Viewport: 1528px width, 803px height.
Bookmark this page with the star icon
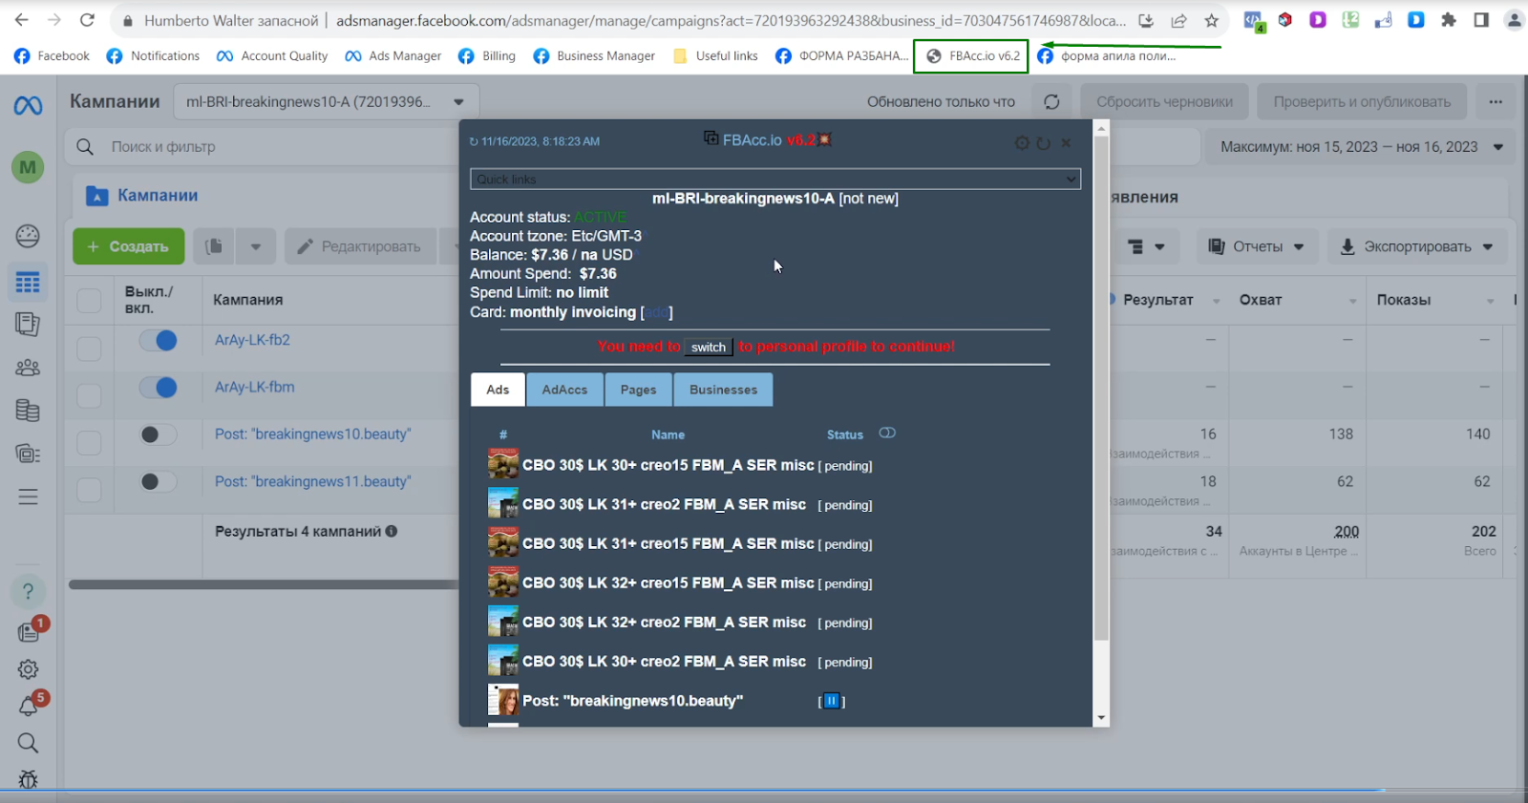[1211, 20]
